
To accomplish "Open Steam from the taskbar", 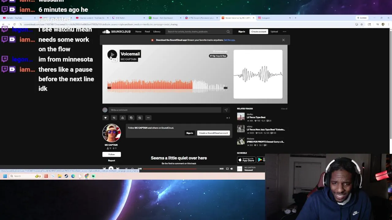I will coord(66,176).
